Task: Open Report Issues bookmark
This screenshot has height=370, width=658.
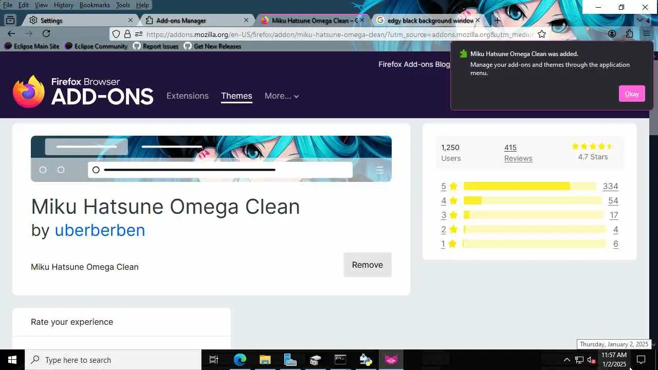Action: pos(155,46)
